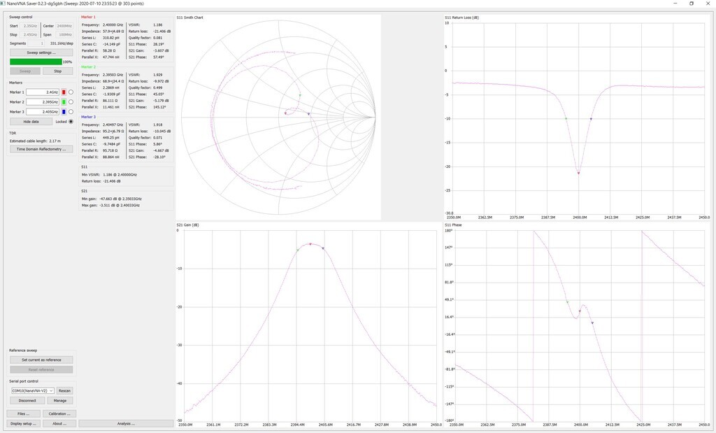Click the Center frequency field
Viewport: 716px width, 433px height.
click(x=64, y=26)
